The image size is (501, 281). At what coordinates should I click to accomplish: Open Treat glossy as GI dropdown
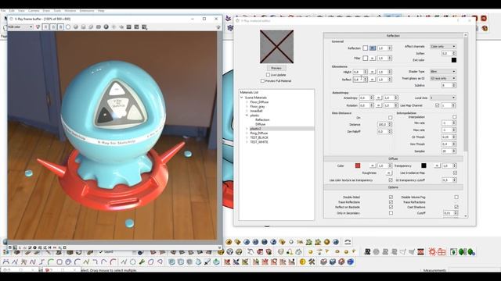(x=443, y=78)
